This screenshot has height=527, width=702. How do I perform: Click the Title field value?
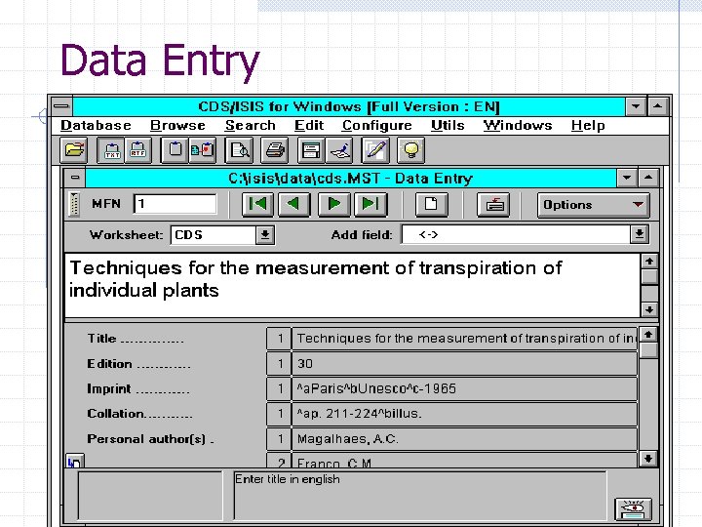point(464,339)
